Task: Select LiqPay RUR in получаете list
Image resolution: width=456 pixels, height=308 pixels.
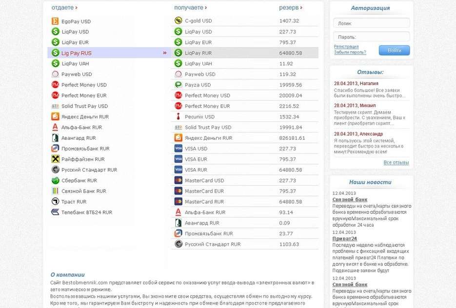Action: click(245, 53)
